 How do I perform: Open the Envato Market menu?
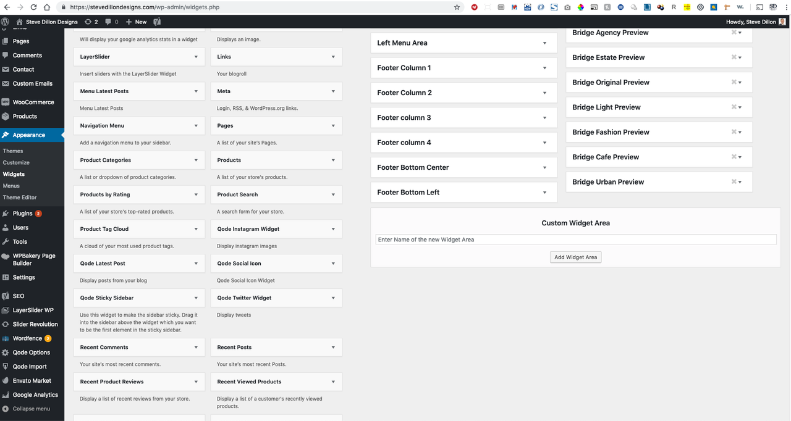(32, 381)
